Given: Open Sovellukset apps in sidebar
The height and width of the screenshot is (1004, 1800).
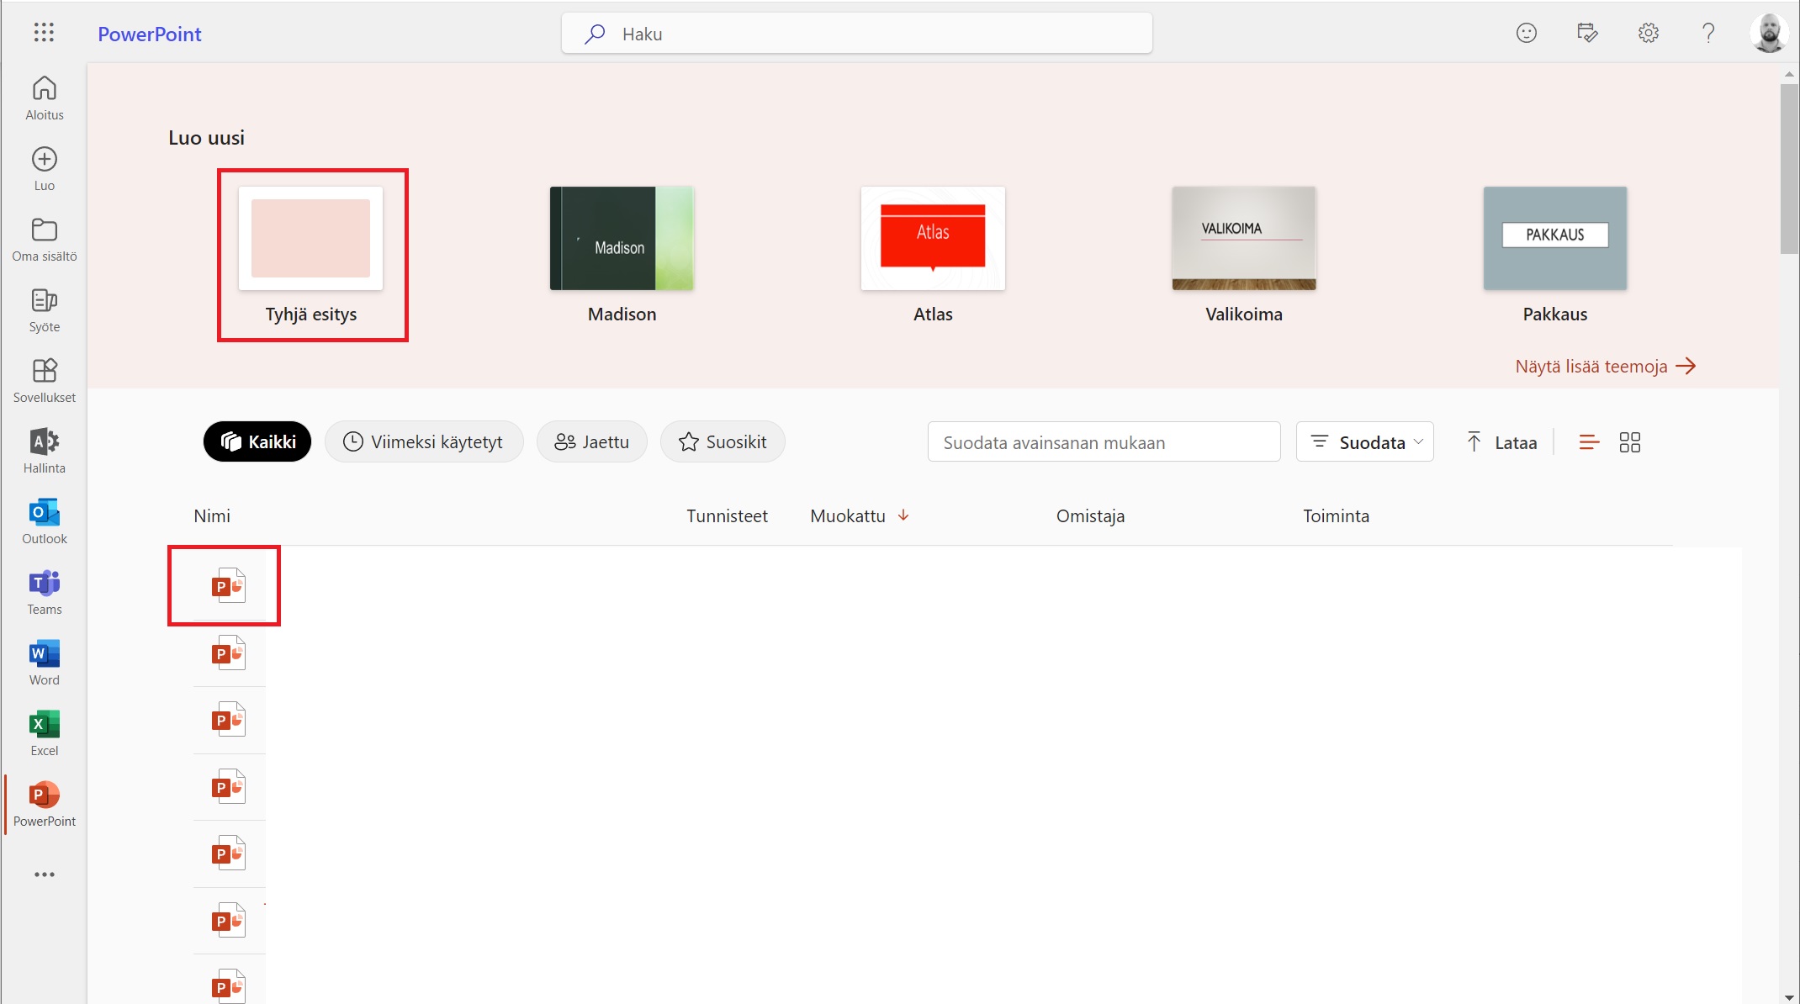Looking at the screenshot, I should pos(45,381).
